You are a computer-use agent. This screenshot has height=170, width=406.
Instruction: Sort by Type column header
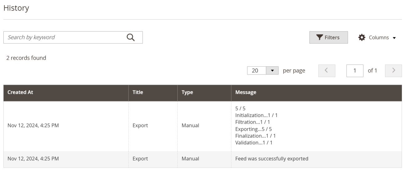coord(204,93)
